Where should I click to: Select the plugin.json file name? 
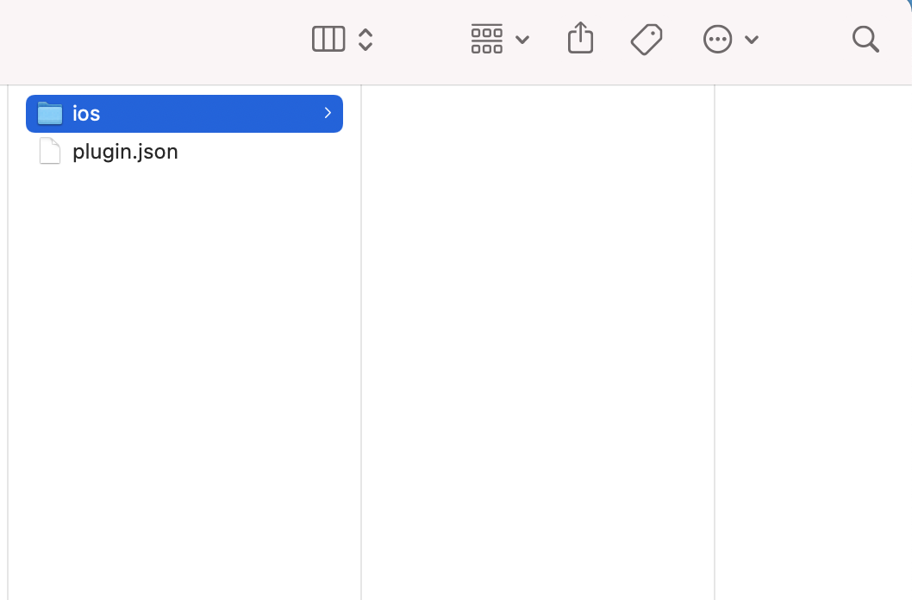[x=125, y=152]
